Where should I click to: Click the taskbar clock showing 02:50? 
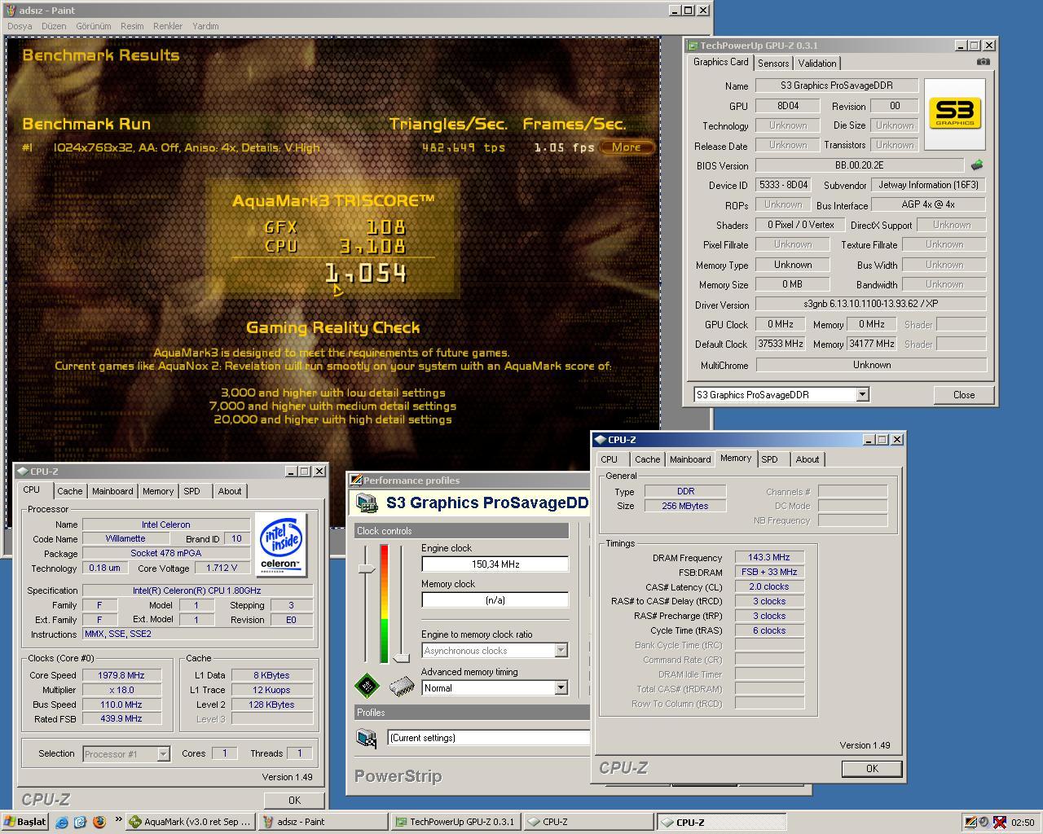click(x=1023, y=823)
